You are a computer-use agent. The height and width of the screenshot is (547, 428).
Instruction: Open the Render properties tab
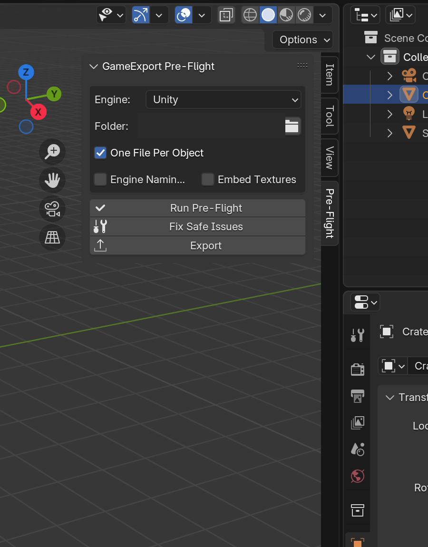coord(358,370)
